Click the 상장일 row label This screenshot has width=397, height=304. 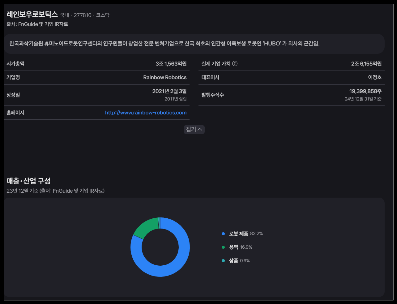click(13, 95)
